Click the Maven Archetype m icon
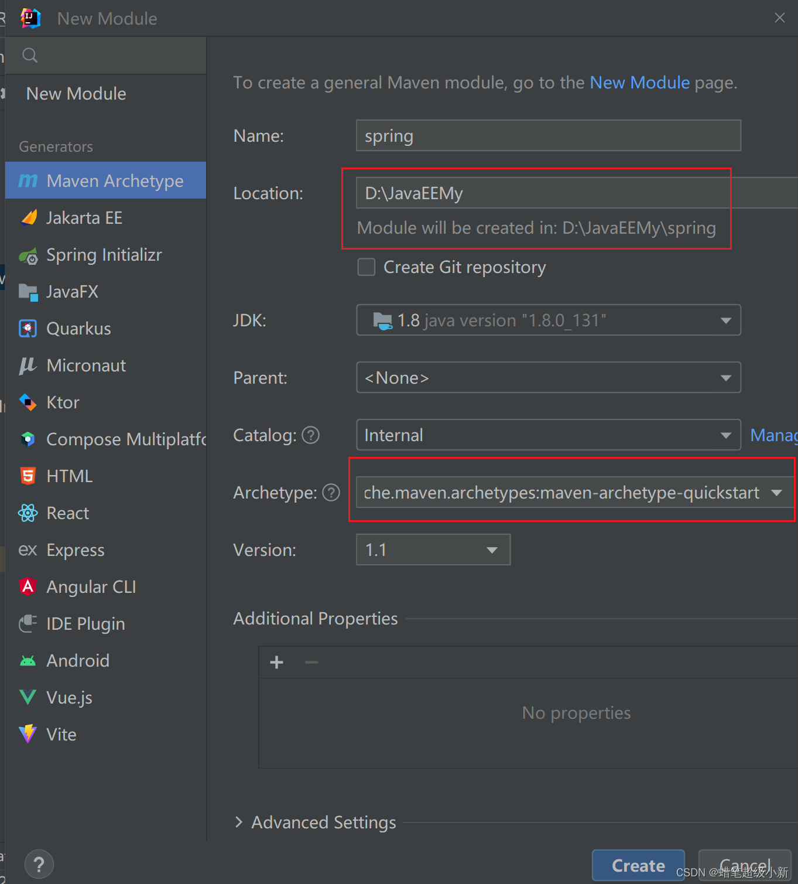The width and height of the screenshot is (798, 884). pyautogui.click(x=28, y=180)
